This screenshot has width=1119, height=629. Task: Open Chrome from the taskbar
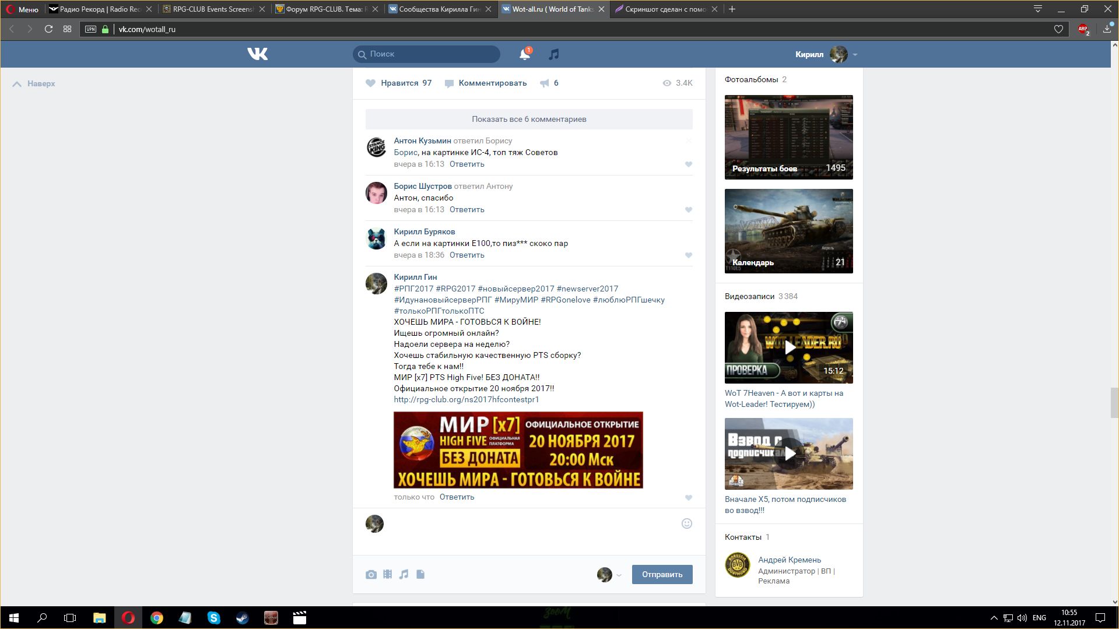157,618
